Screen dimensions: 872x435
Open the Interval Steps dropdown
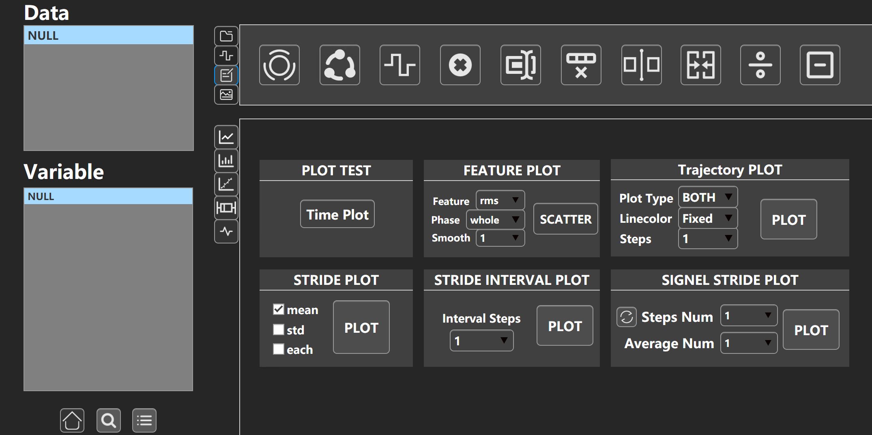[x=481, y=340]
